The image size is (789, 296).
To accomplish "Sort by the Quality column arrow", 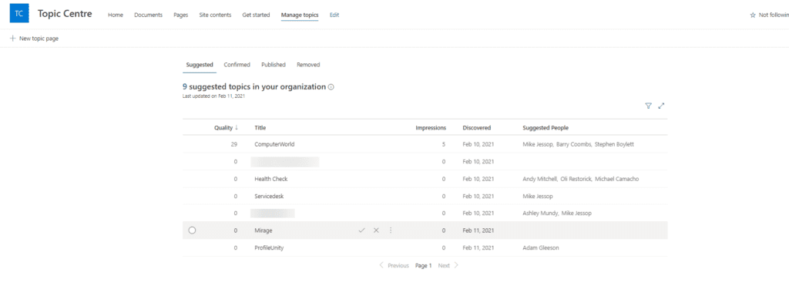I will pos(237,128).
